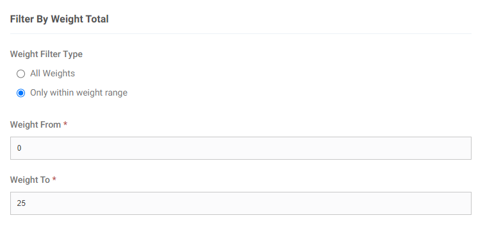Choose the Only within weight range radio
The height and width of the screenshot is (238, 485).
pos(21,93)
